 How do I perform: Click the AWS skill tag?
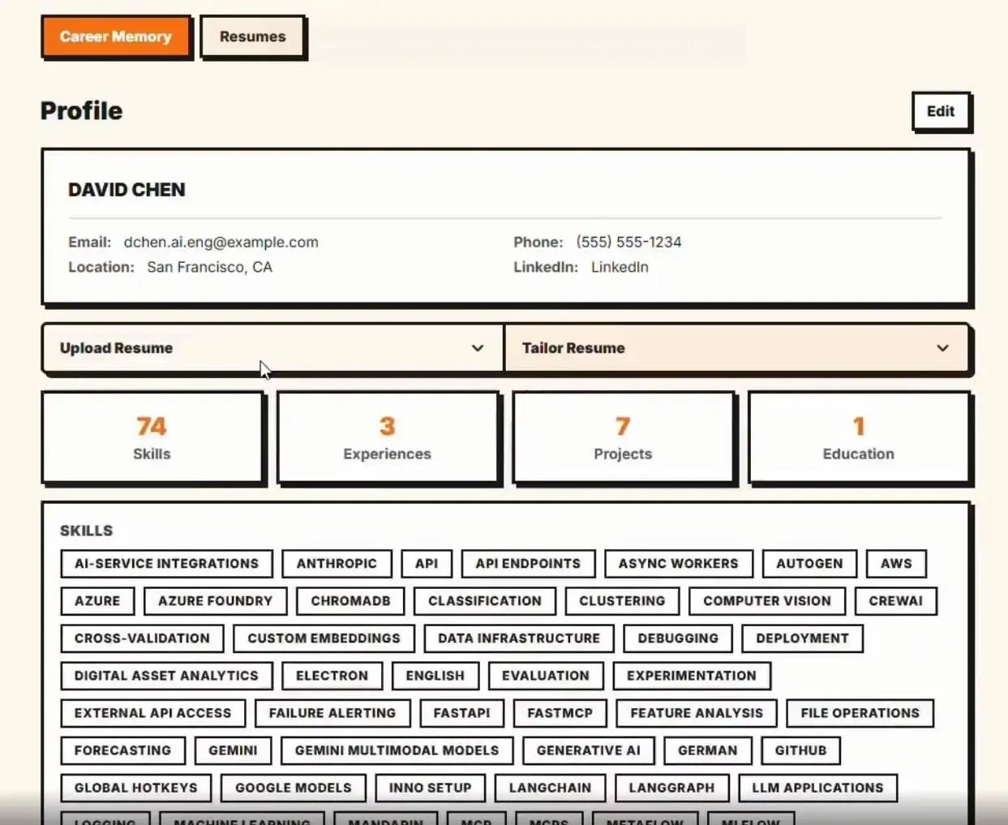[x=896, y=564]
